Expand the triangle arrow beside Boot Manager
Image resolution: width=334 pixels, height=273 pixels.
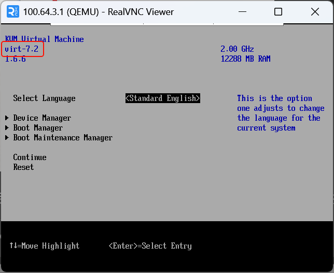click(x=7, y=128)
